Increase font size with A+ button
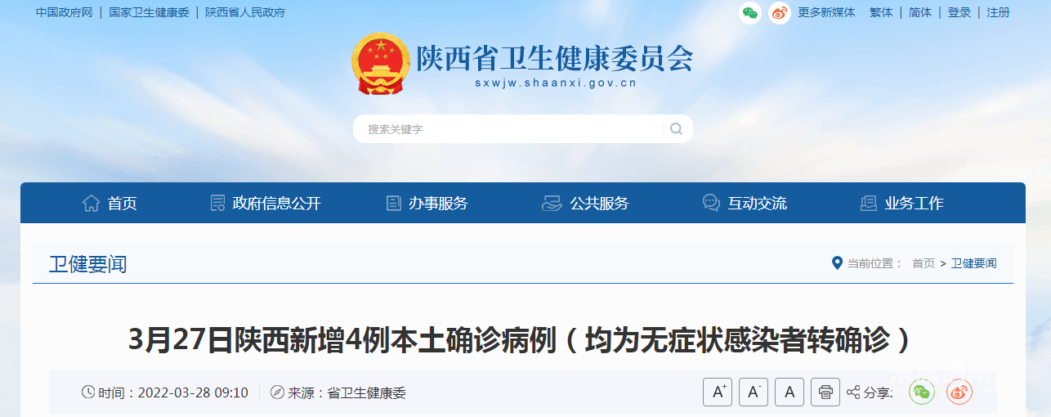The height and width of the screenshot is (417, 1051). coord(718,392)
